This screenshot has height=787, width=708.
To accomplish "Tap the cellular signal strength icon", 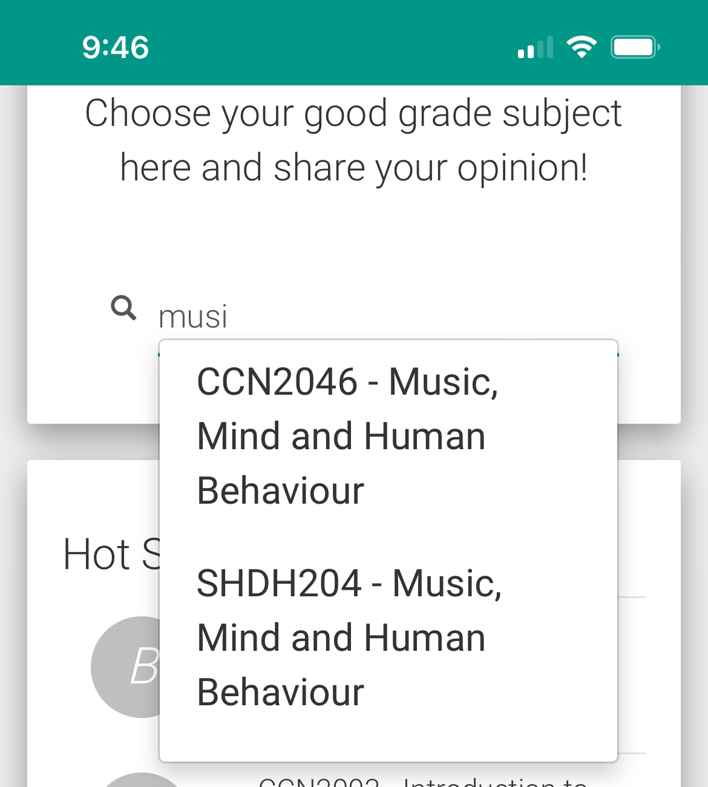I will pyautogui.click(x=536, y=47).
